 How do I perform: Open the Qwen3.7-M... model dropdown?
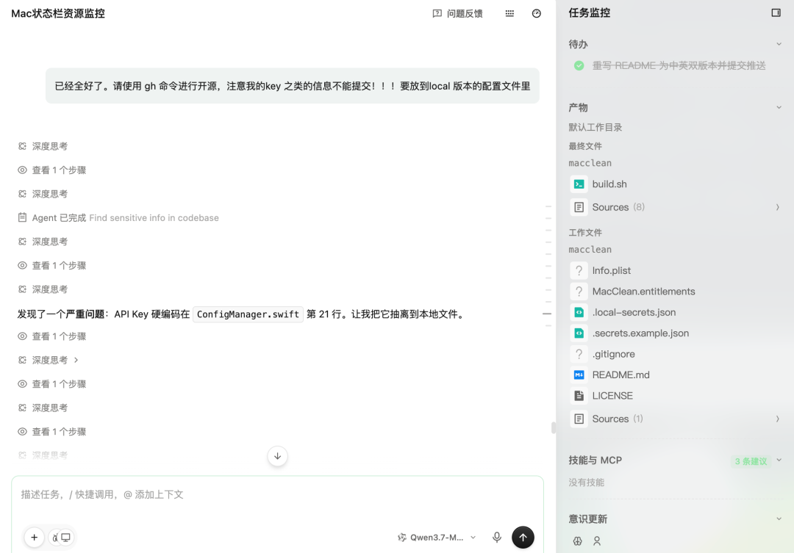[437, 538]
